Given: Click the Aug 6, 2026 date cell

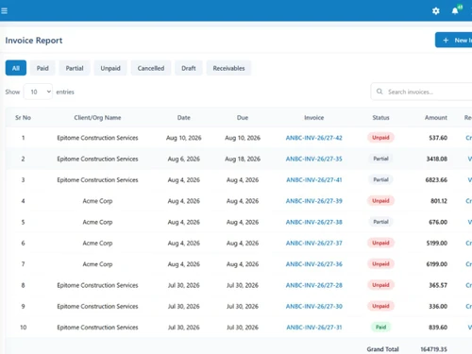Looking at the screenshot, I should click(x=184, y=159).
